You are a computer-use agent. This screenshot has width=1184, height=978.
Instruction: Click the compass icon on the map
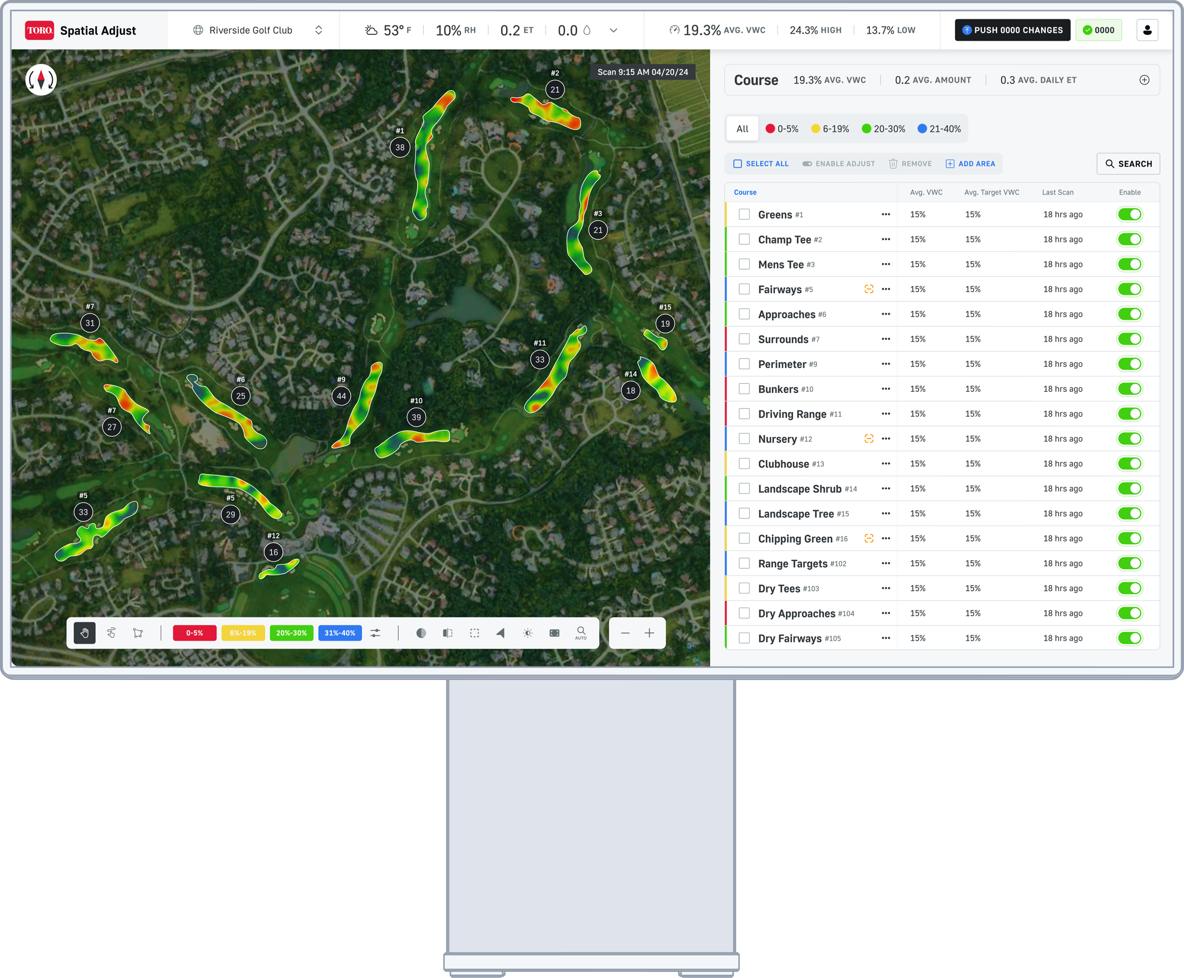pyautogui.click(x=41, y=80)
